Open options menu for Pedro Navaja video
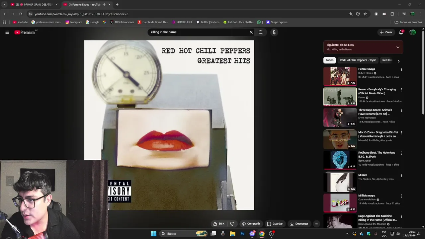Image resolution: width=425 pixels, height=239 pixels. [401, 69]
